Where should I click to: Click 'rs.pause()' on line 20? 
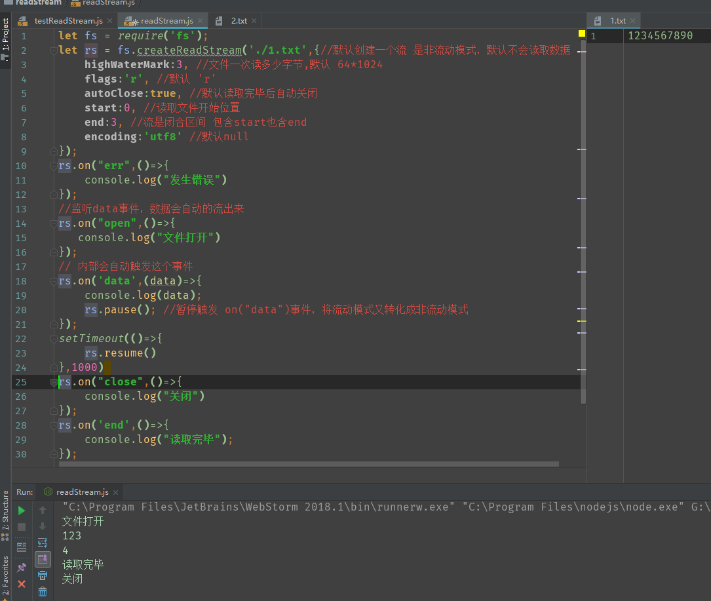click(117, 310)
